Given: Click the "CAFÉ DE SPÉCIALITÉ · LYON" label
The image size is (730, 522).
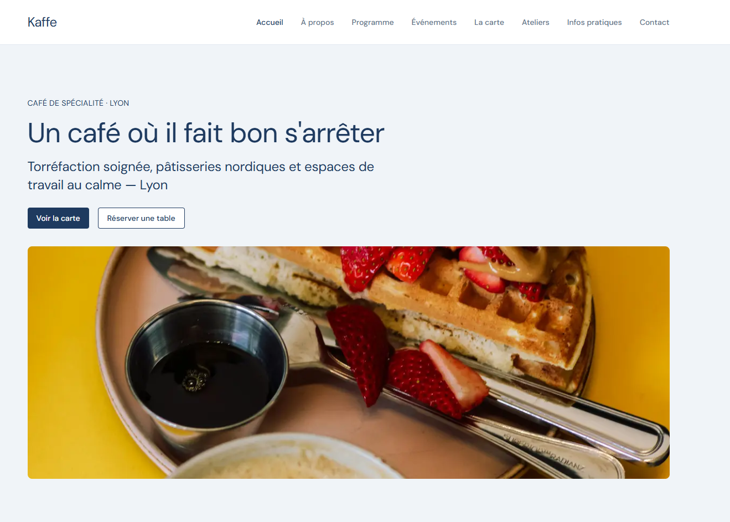Looking at the screenshot, I should coord(78,103).
